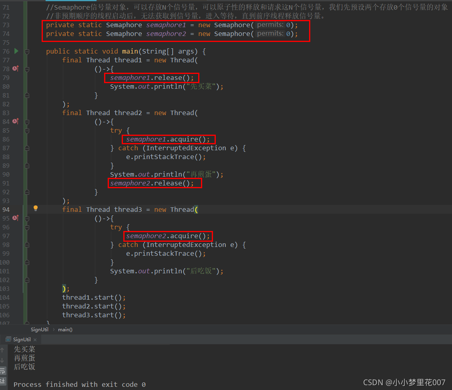Click SignUtil in the editor breadcrumb
This screenshot has height=390, width=452.
click(x=40, y=330)
